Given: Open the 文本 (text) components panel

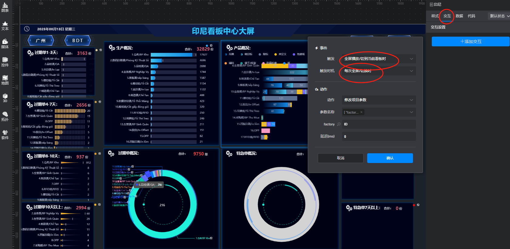Looking at the screenshot, I should click(x=5, y=26).
